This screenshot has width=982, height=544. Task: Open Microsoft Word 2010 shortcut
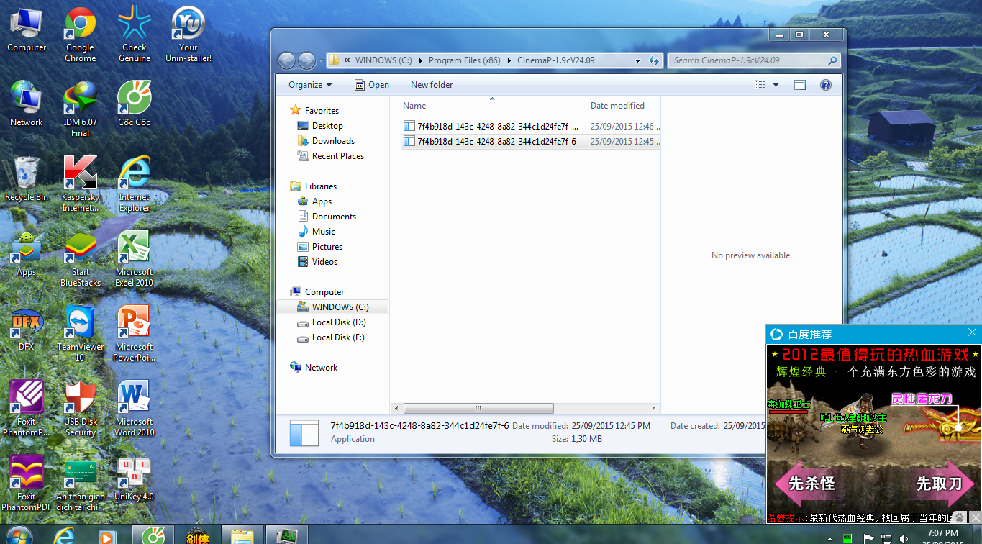click(x=135, y=408)
